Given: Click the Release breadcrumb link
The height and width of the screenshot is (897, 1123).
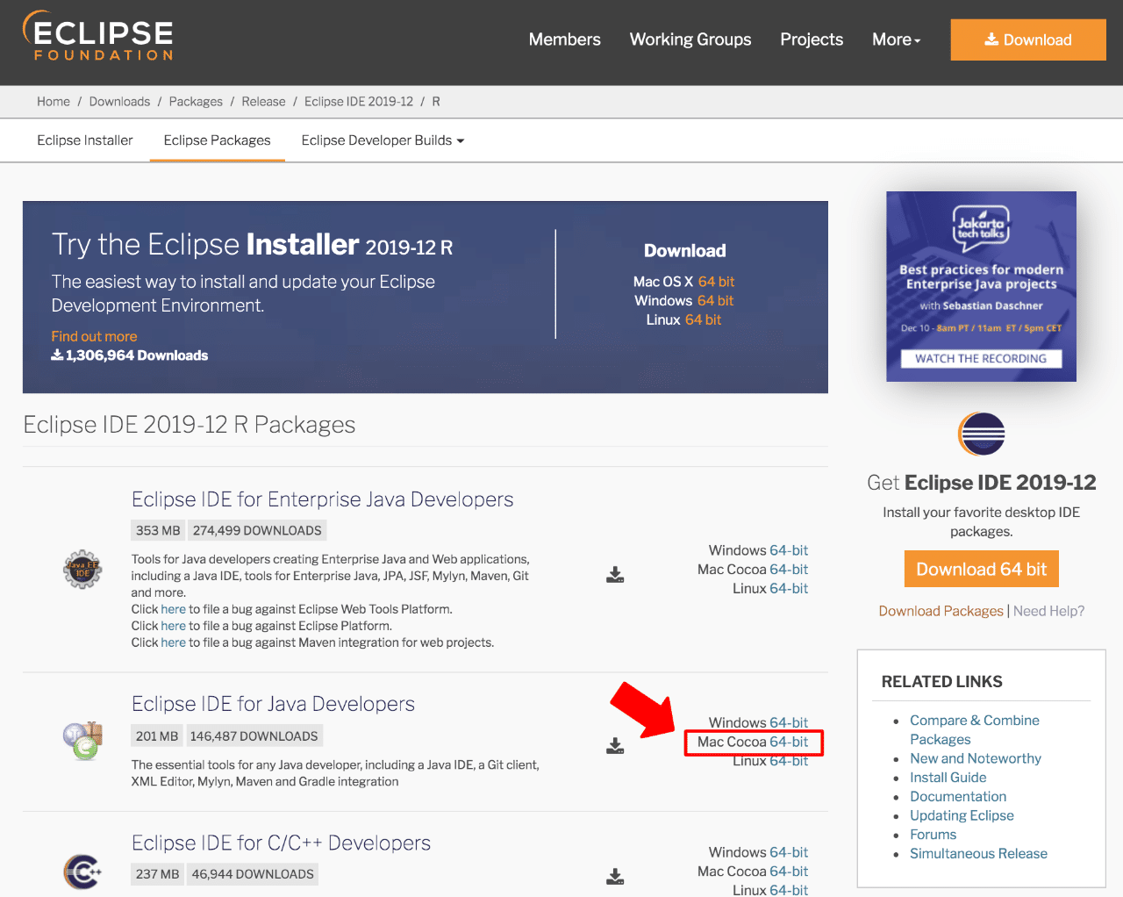Looking at the screenshot, I should pyautogui.click(x=263, y=102).
